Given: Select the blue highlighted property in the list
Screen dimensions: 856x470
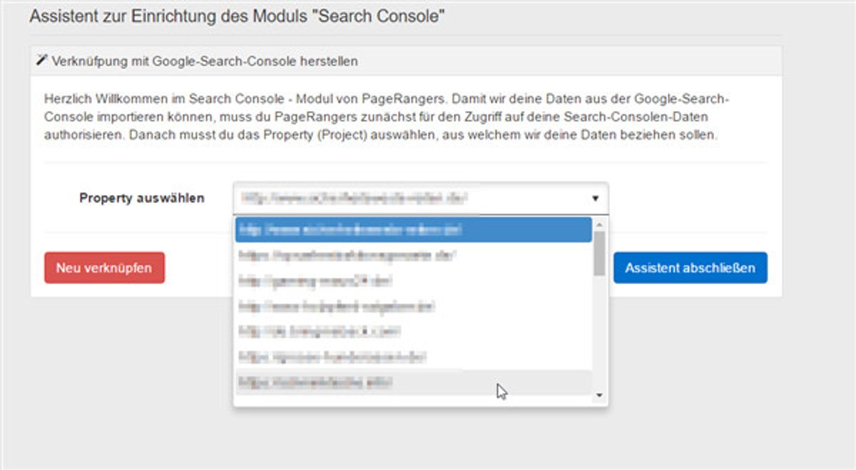Looking at the screenshot, I should [x=413, y=229].
